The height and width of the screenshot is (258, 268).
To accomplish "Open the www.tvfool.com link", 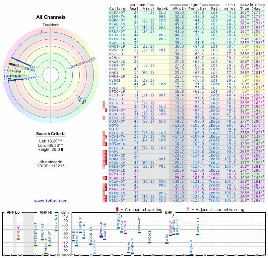I will [51, 201].
